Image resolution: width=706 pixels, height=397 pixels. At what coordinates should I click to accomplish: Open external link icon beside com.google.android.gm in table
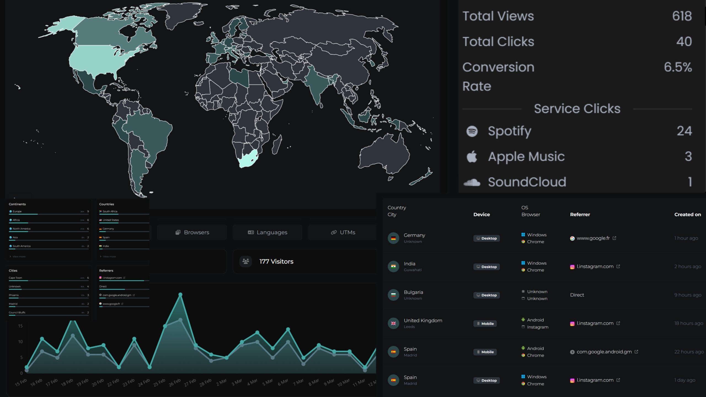636,352
